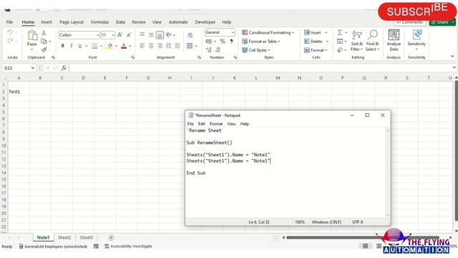The height and width of the screenshot is (258, 458).
Task: Toggle Top Align in Alignment group
Action: point(142,35)
